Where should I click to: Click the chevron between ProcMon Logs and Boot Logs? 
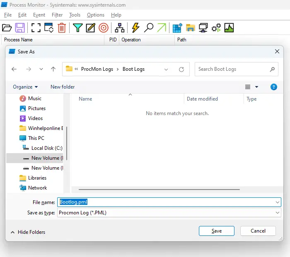tap(118, 69)
